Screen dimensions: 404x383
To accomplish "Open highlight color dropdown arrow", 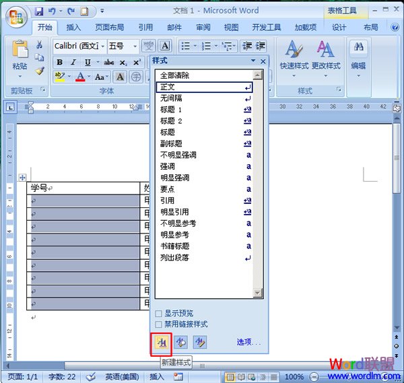I will [x=69, y=77].
